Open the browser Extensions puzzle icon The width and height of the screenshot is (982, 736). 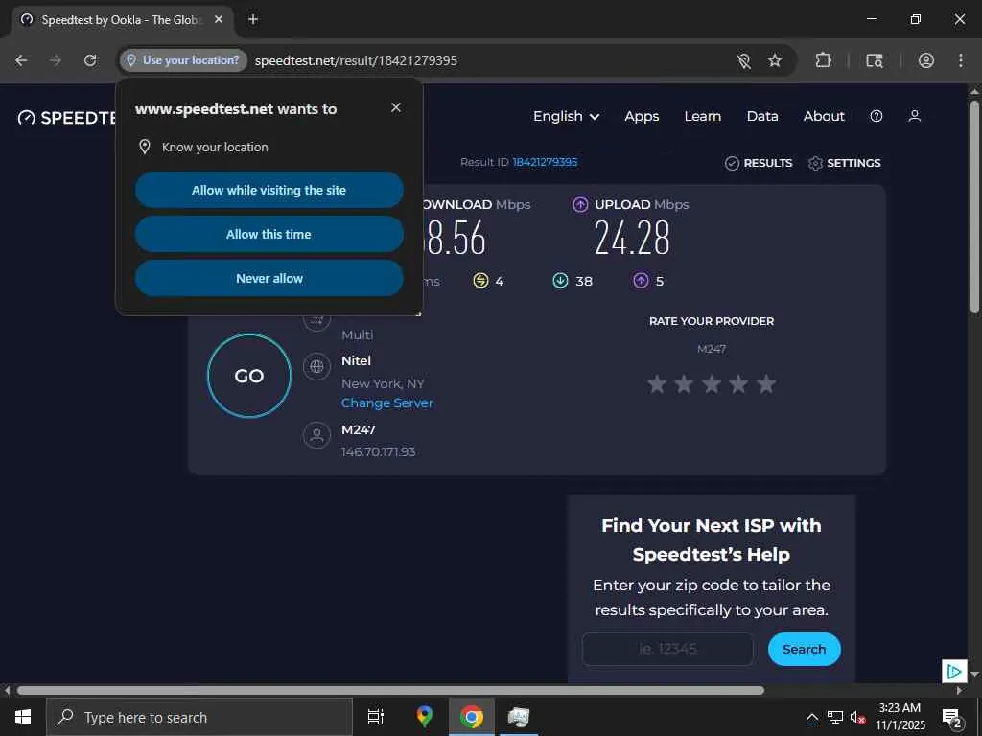click(x=823, y=60)
